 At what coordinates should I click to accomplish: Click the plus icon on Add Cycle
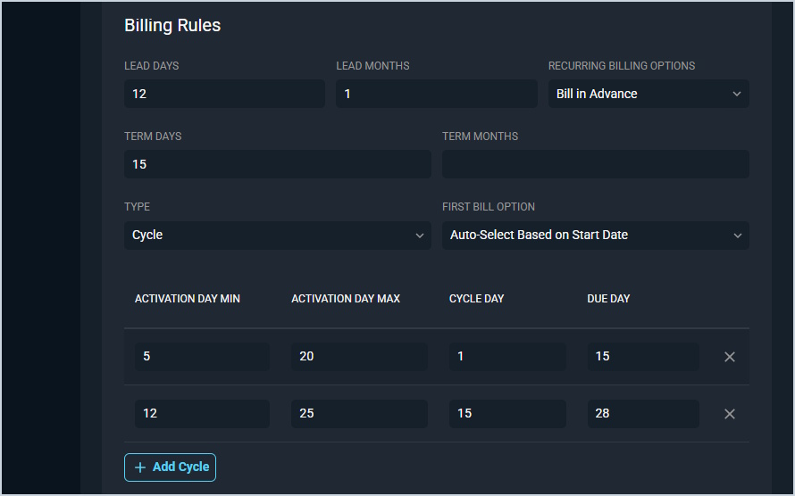click(139, 467)
